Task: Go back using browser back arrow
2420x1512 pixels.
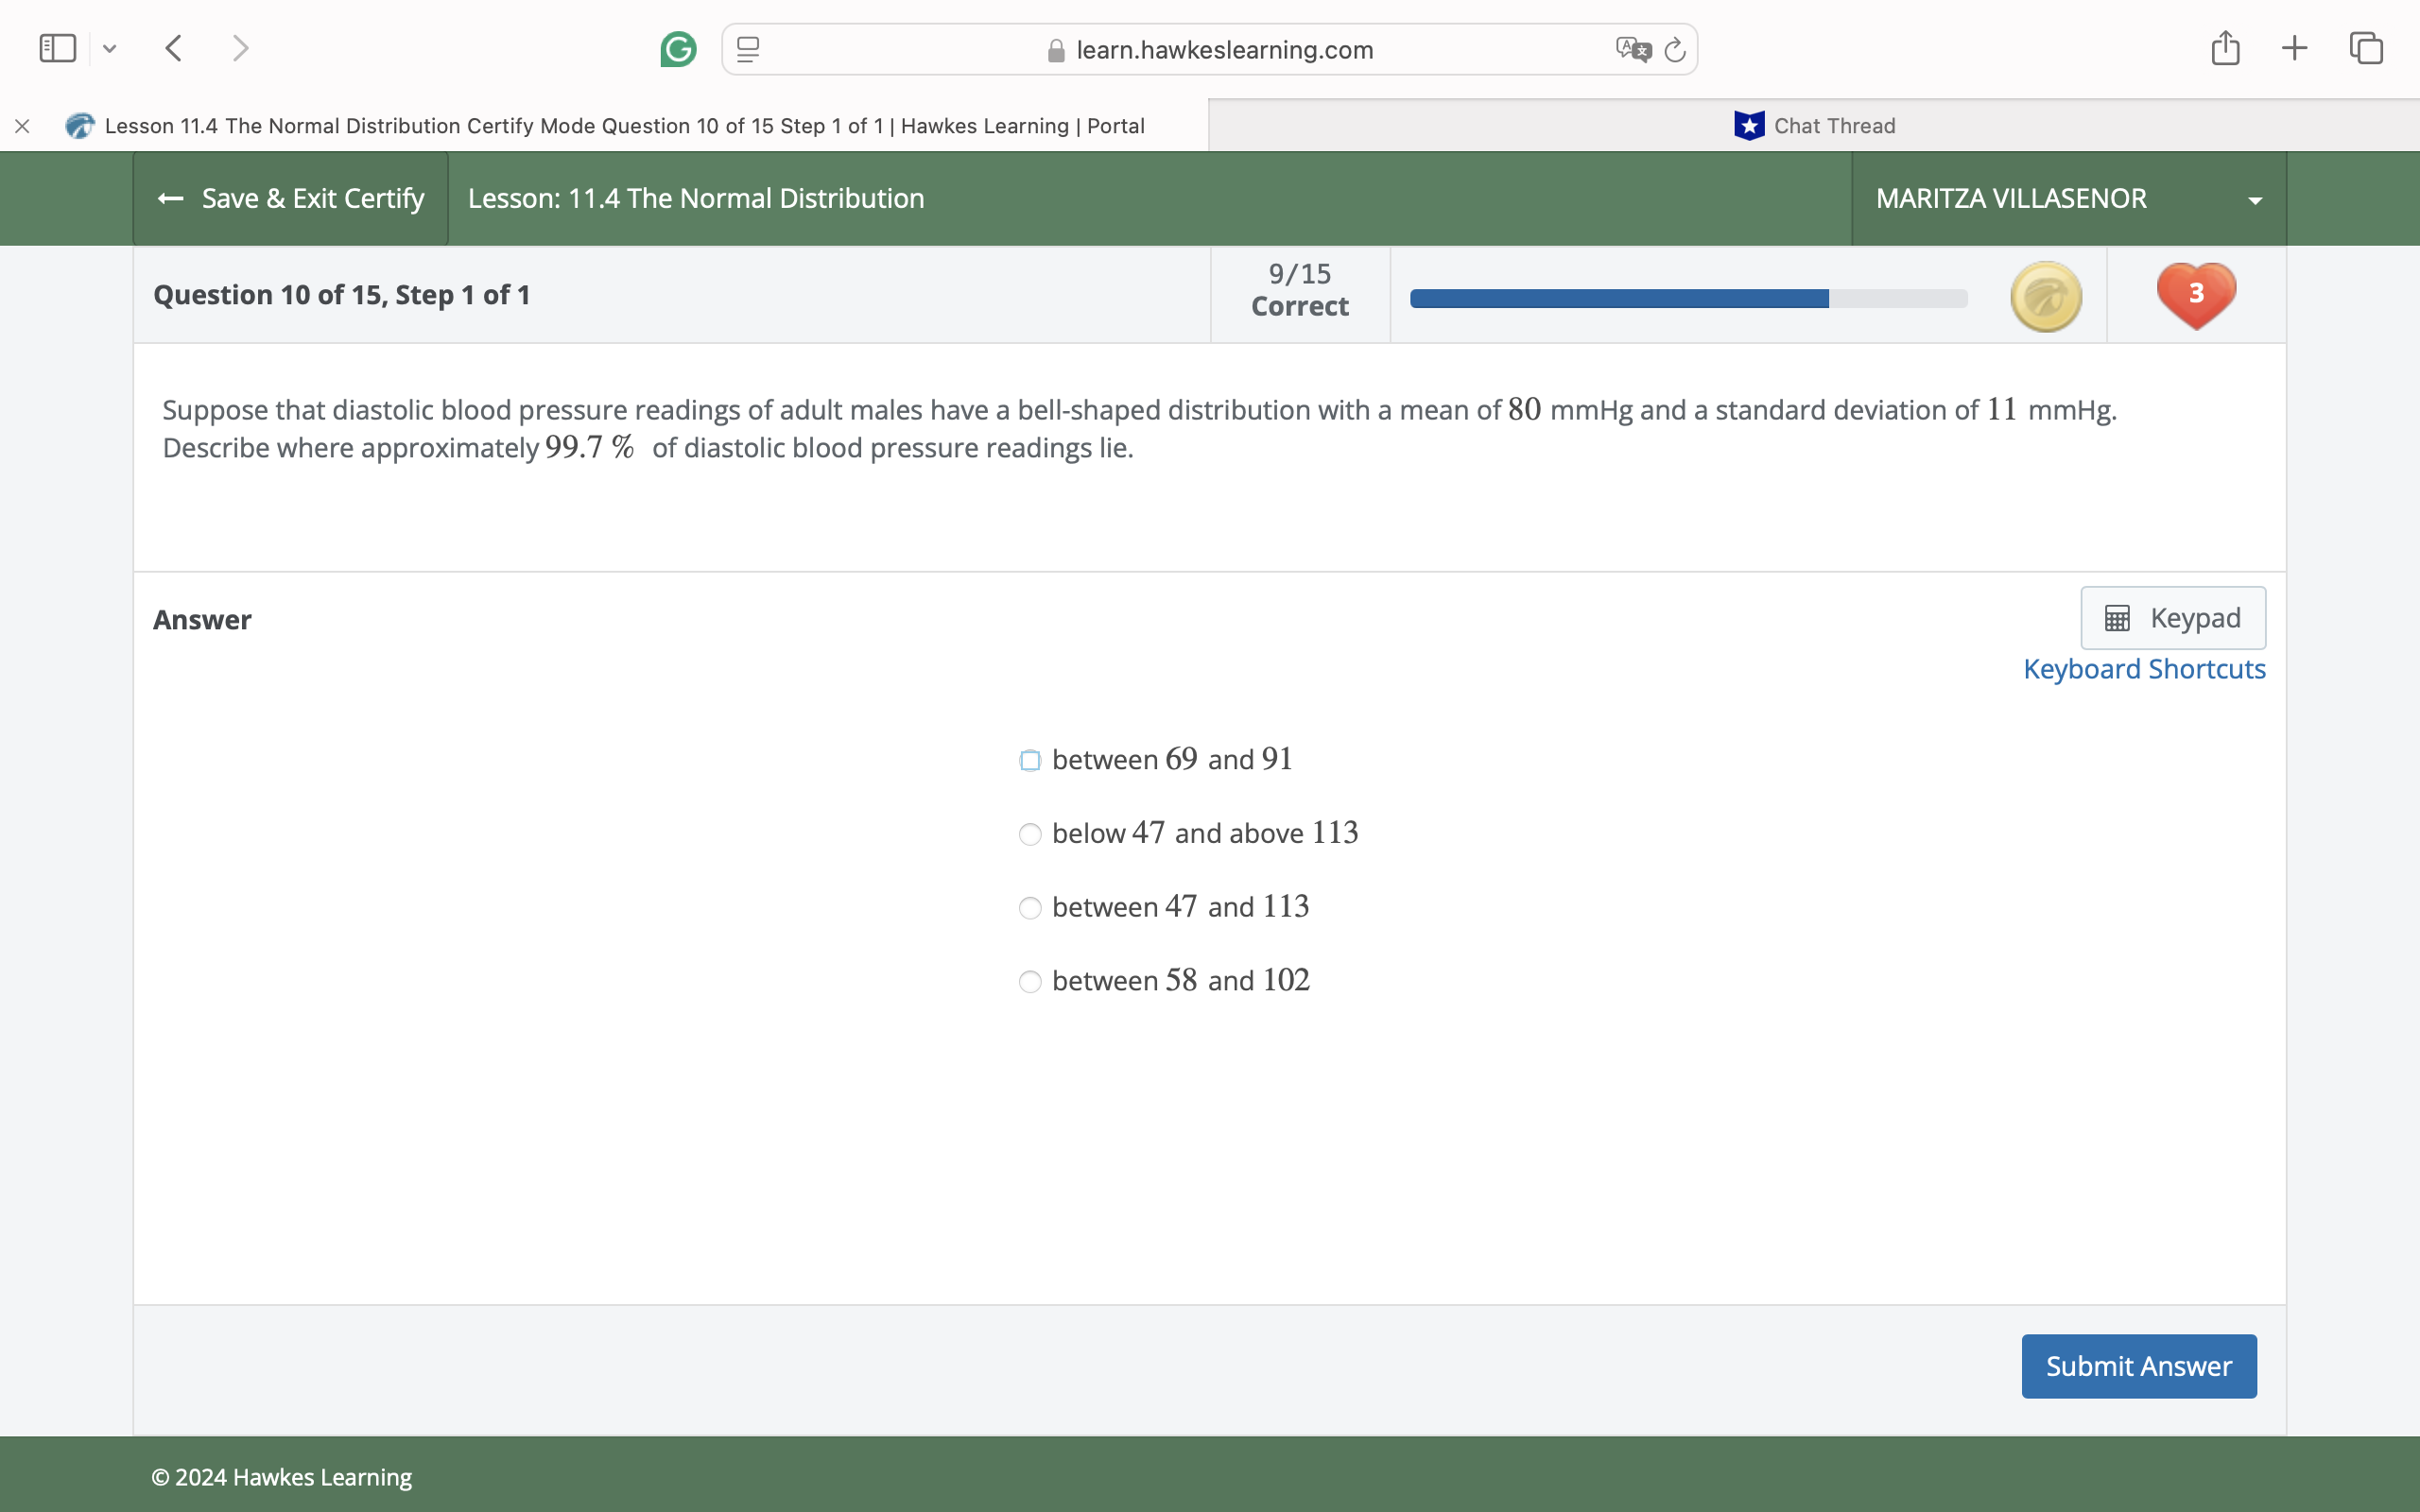Action: coord(174,48)
